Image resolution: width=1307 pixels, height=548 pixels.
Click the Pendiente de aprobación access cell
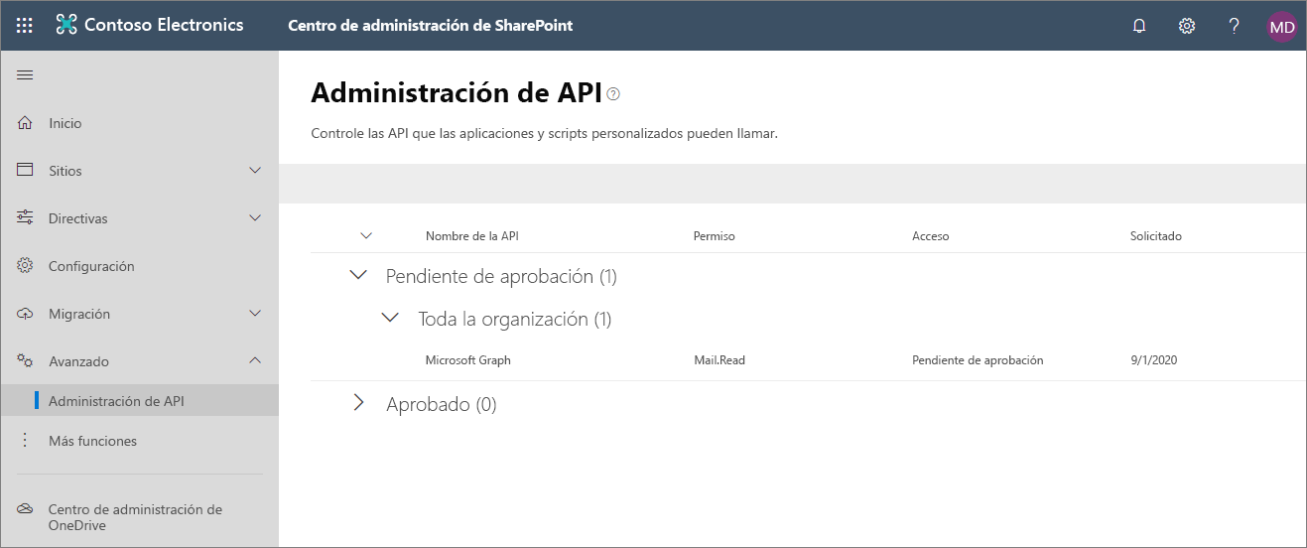pos(978,360)
